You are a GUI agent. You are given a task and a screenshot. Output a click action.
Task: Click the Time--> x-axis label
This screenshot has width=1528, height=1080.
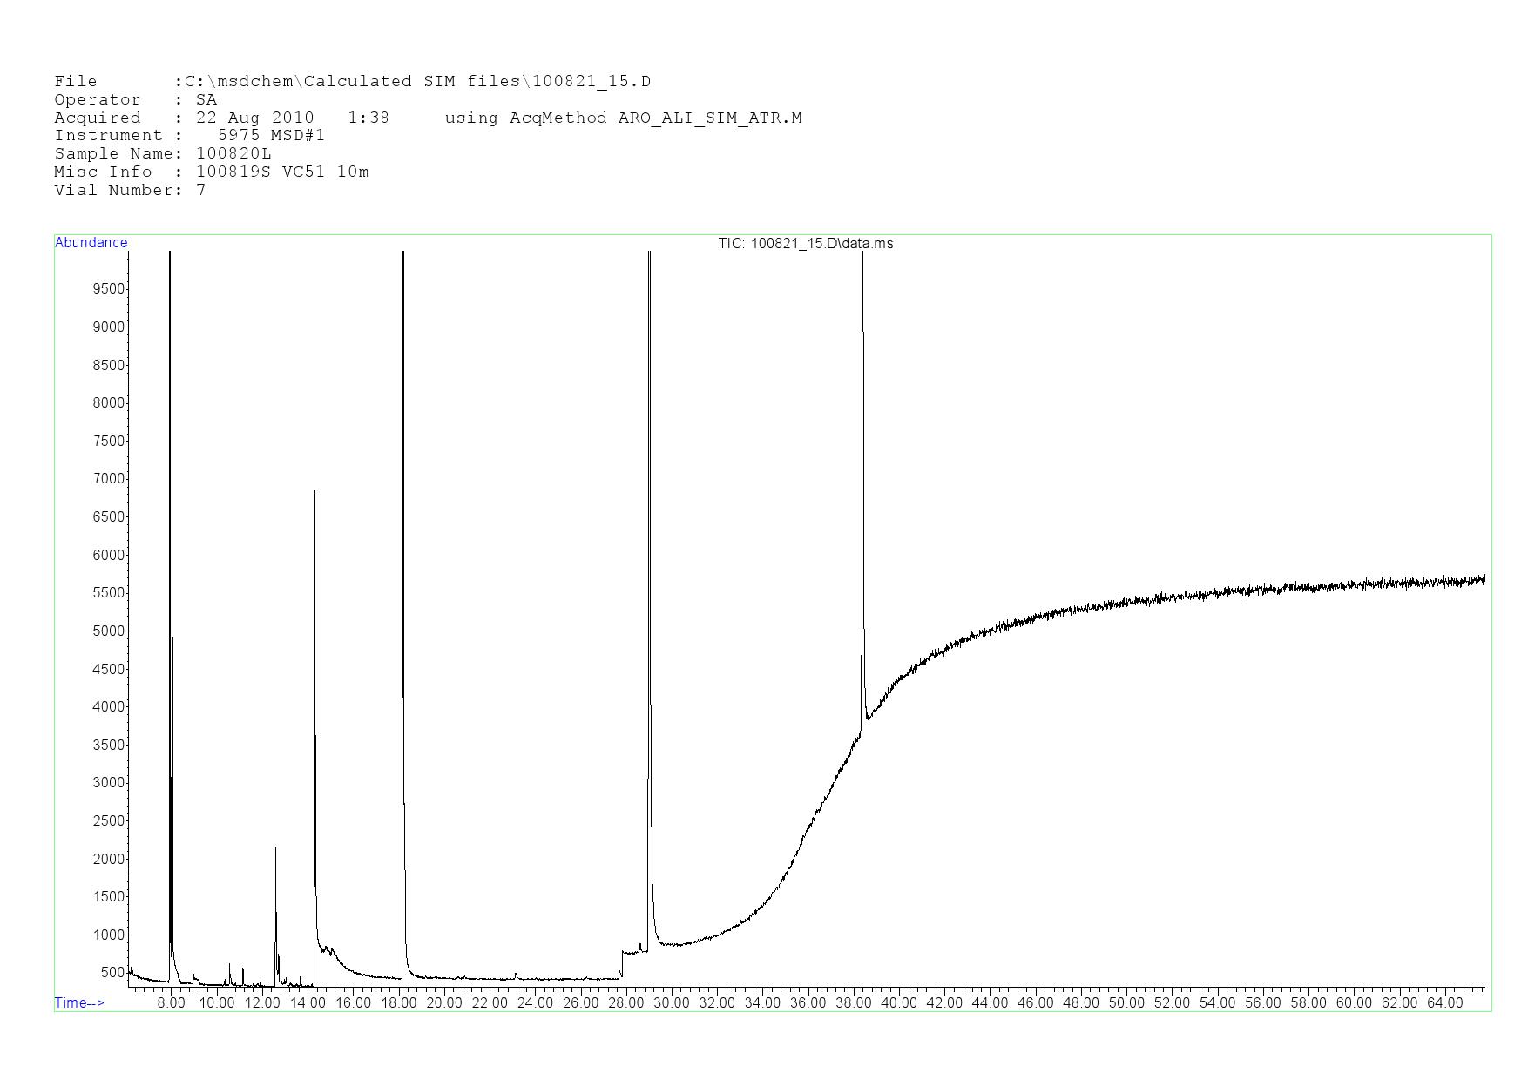[79, 1002]
